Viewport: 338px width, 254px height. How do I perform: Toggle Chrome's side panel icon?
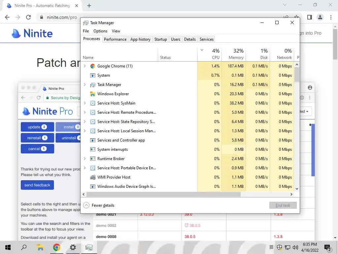pos(310,17)
